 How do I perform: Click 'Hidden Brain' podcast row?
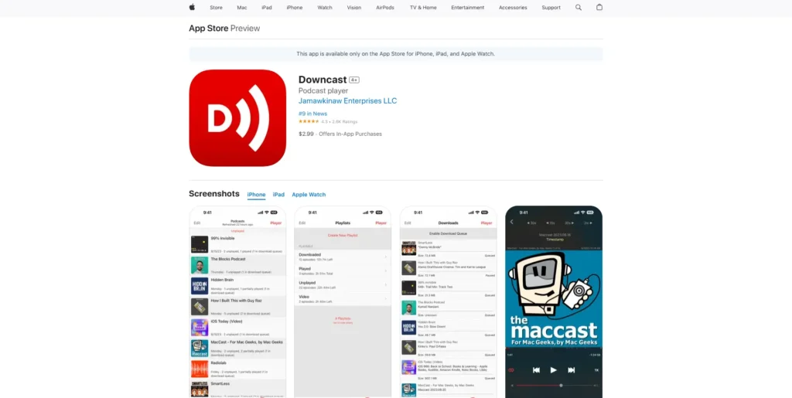[x=237, y=287]
